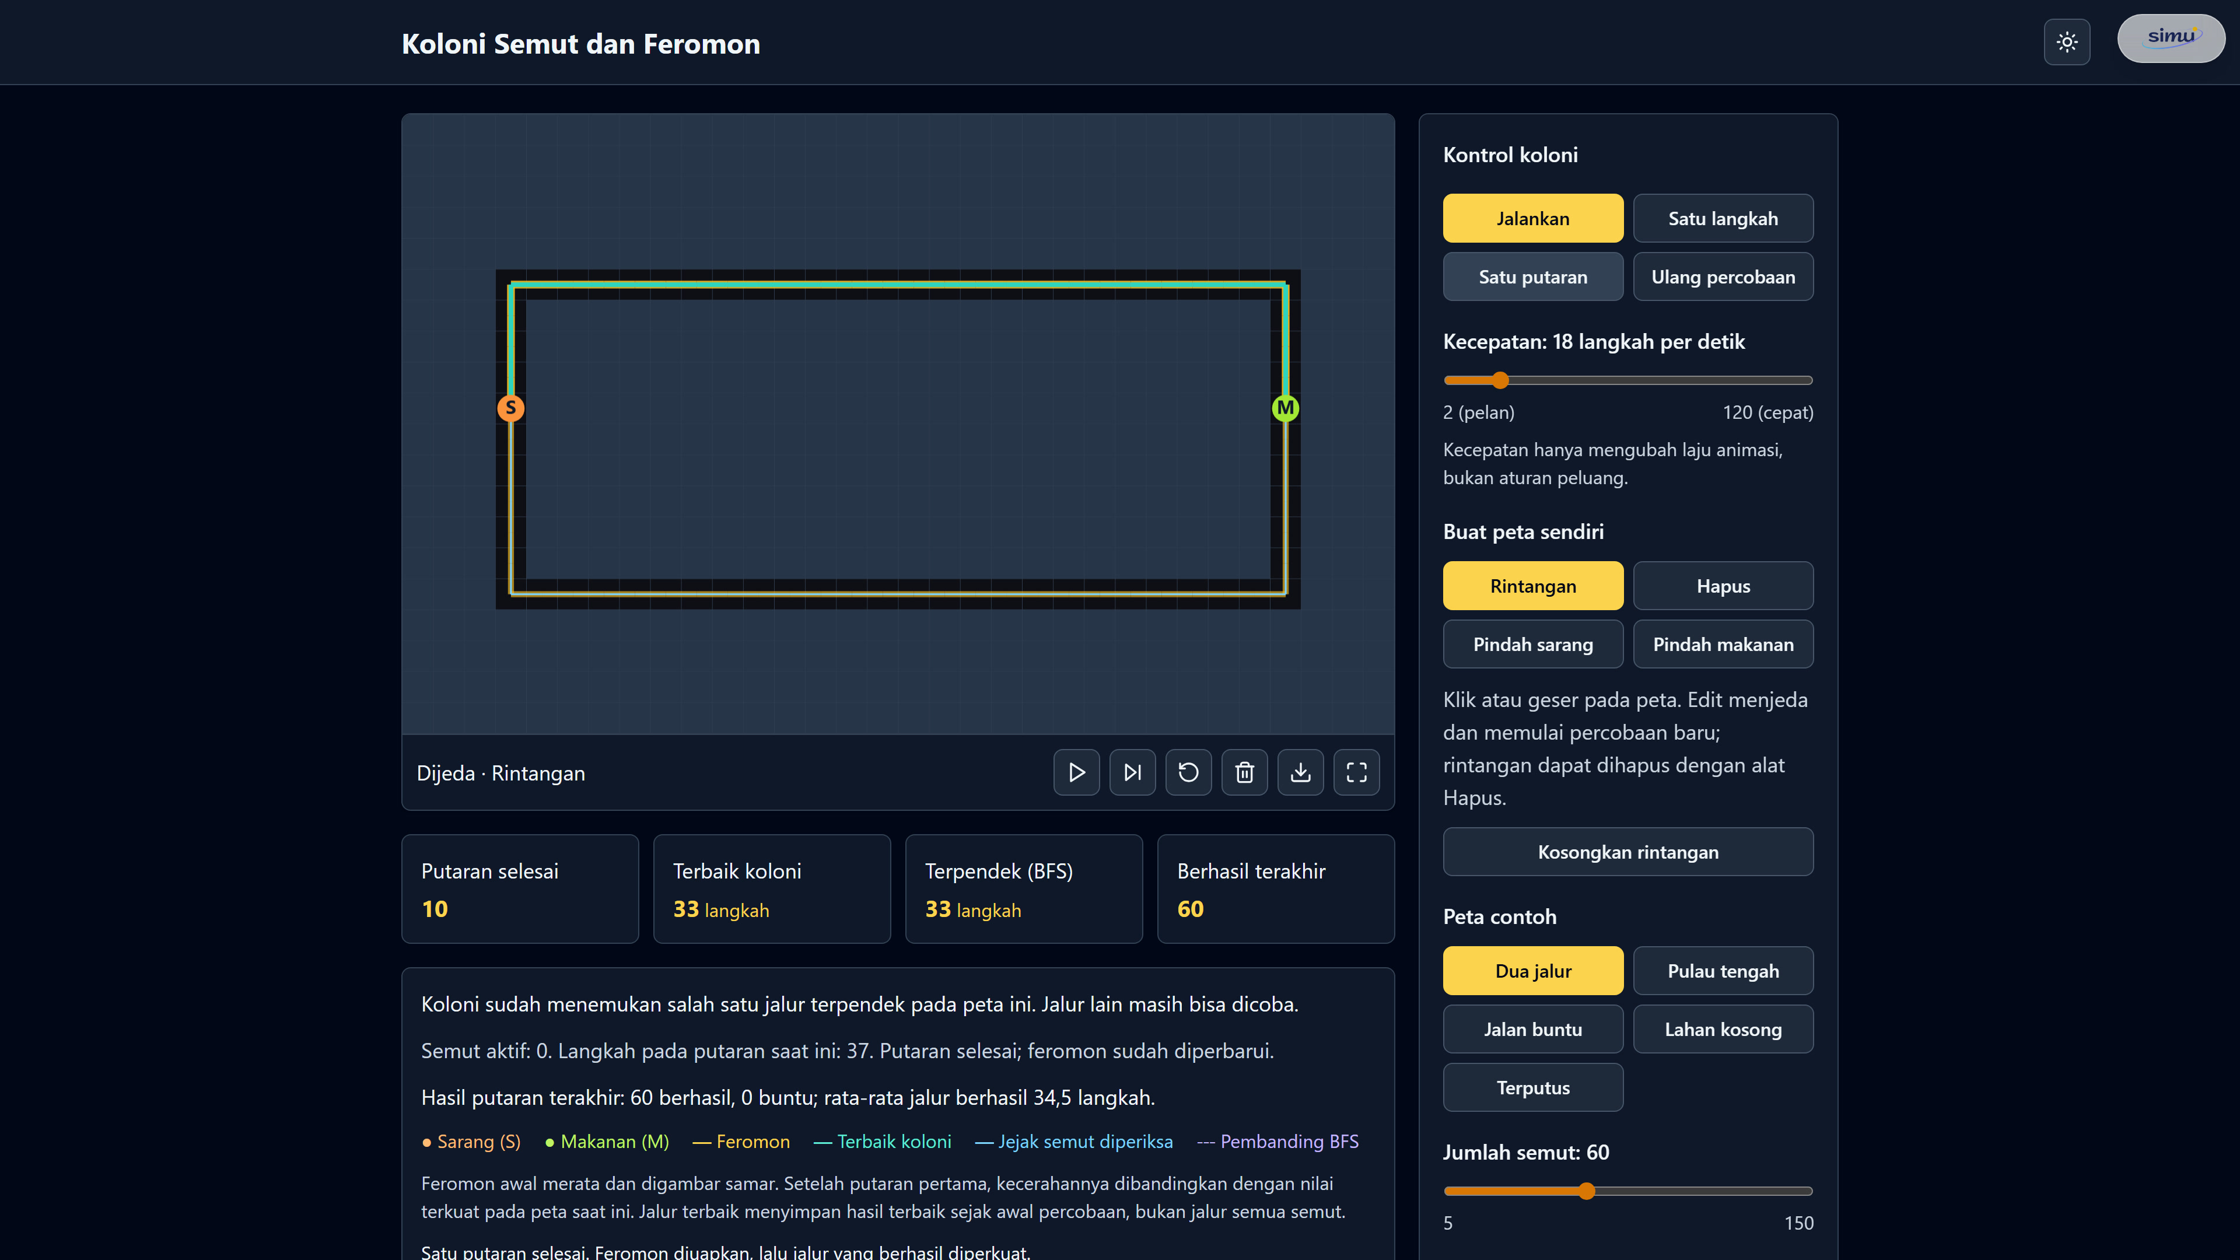Adjust the Jumlah semut slider
2240x1260 pixels.
tap(1628, 1191)
